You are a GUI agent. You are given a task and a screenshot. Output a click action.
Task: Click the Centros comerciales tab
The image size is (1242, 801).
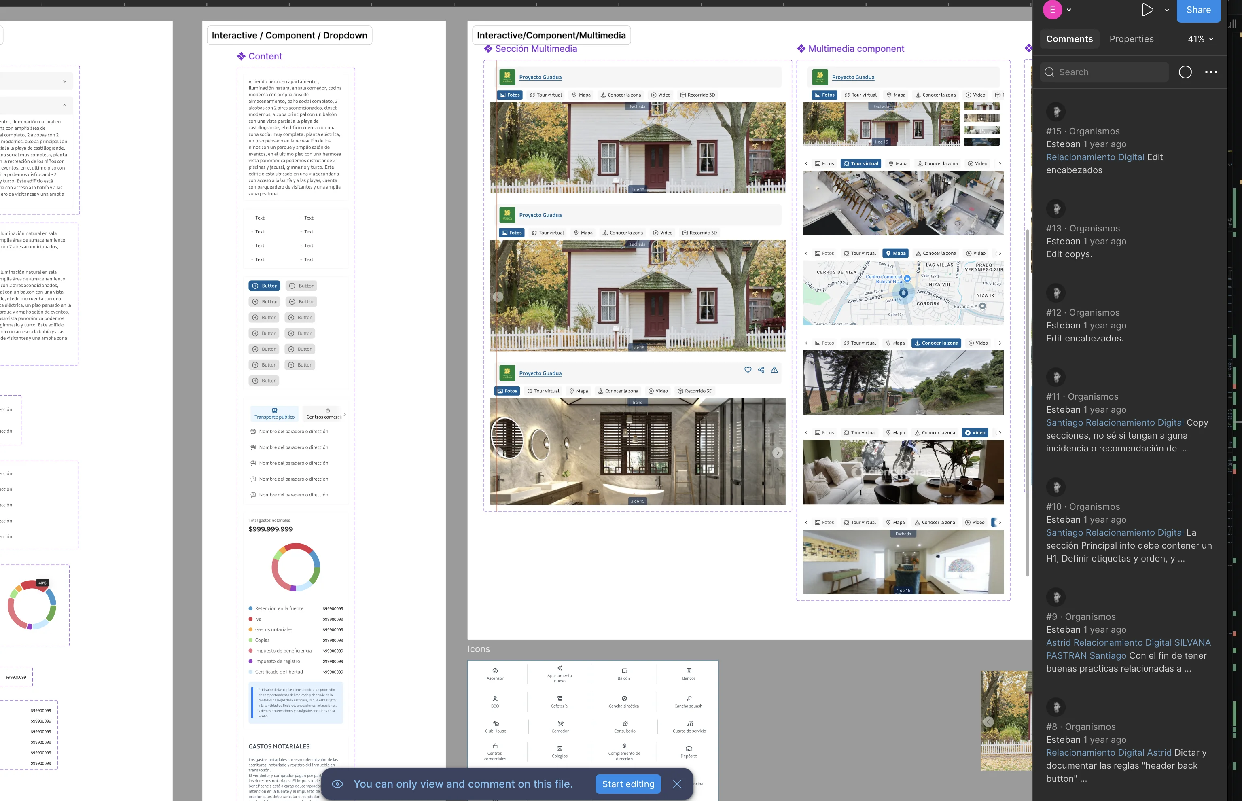(322, 413)
